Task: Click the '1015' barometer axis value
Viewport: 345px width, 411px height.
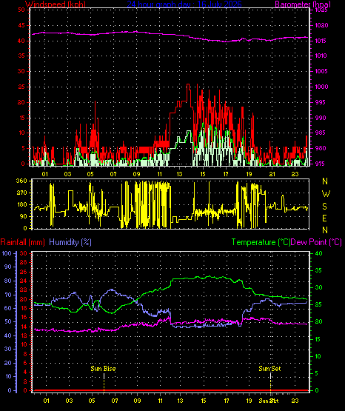Action: [321, 41]
